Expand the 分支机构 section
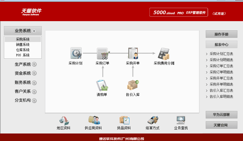 25,100
